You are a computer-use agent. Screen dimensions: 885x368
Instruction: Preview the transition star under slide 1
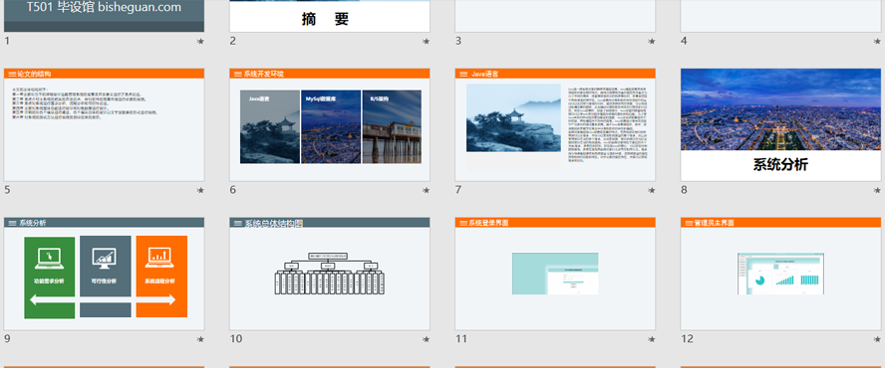coord(200,41)
